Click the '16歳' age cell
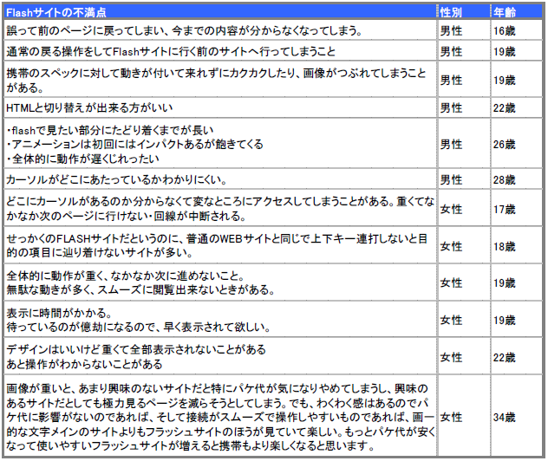The width and height of the screenshot is (548, 461). tap(505, 31)
